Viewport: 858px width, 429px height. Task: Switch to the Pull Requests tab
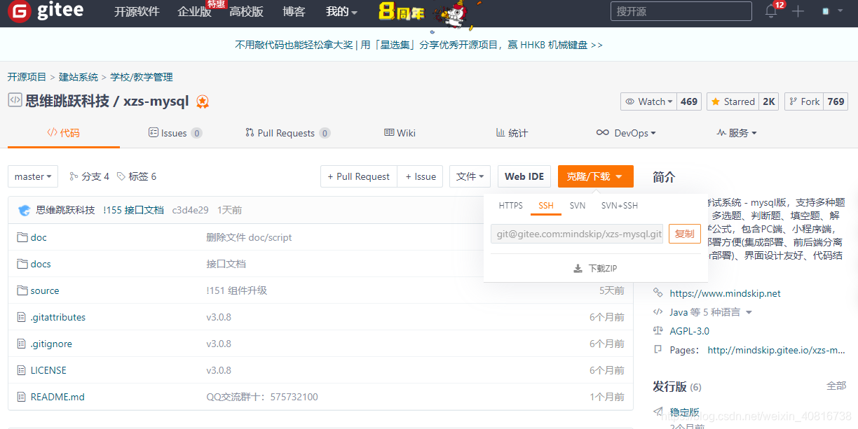pos(287,133)
